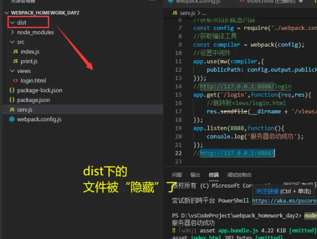The width and height of the screenshot is (317, 239).
Task: Switch to the webpack.config.js editor tab
Action: point(198,1)
